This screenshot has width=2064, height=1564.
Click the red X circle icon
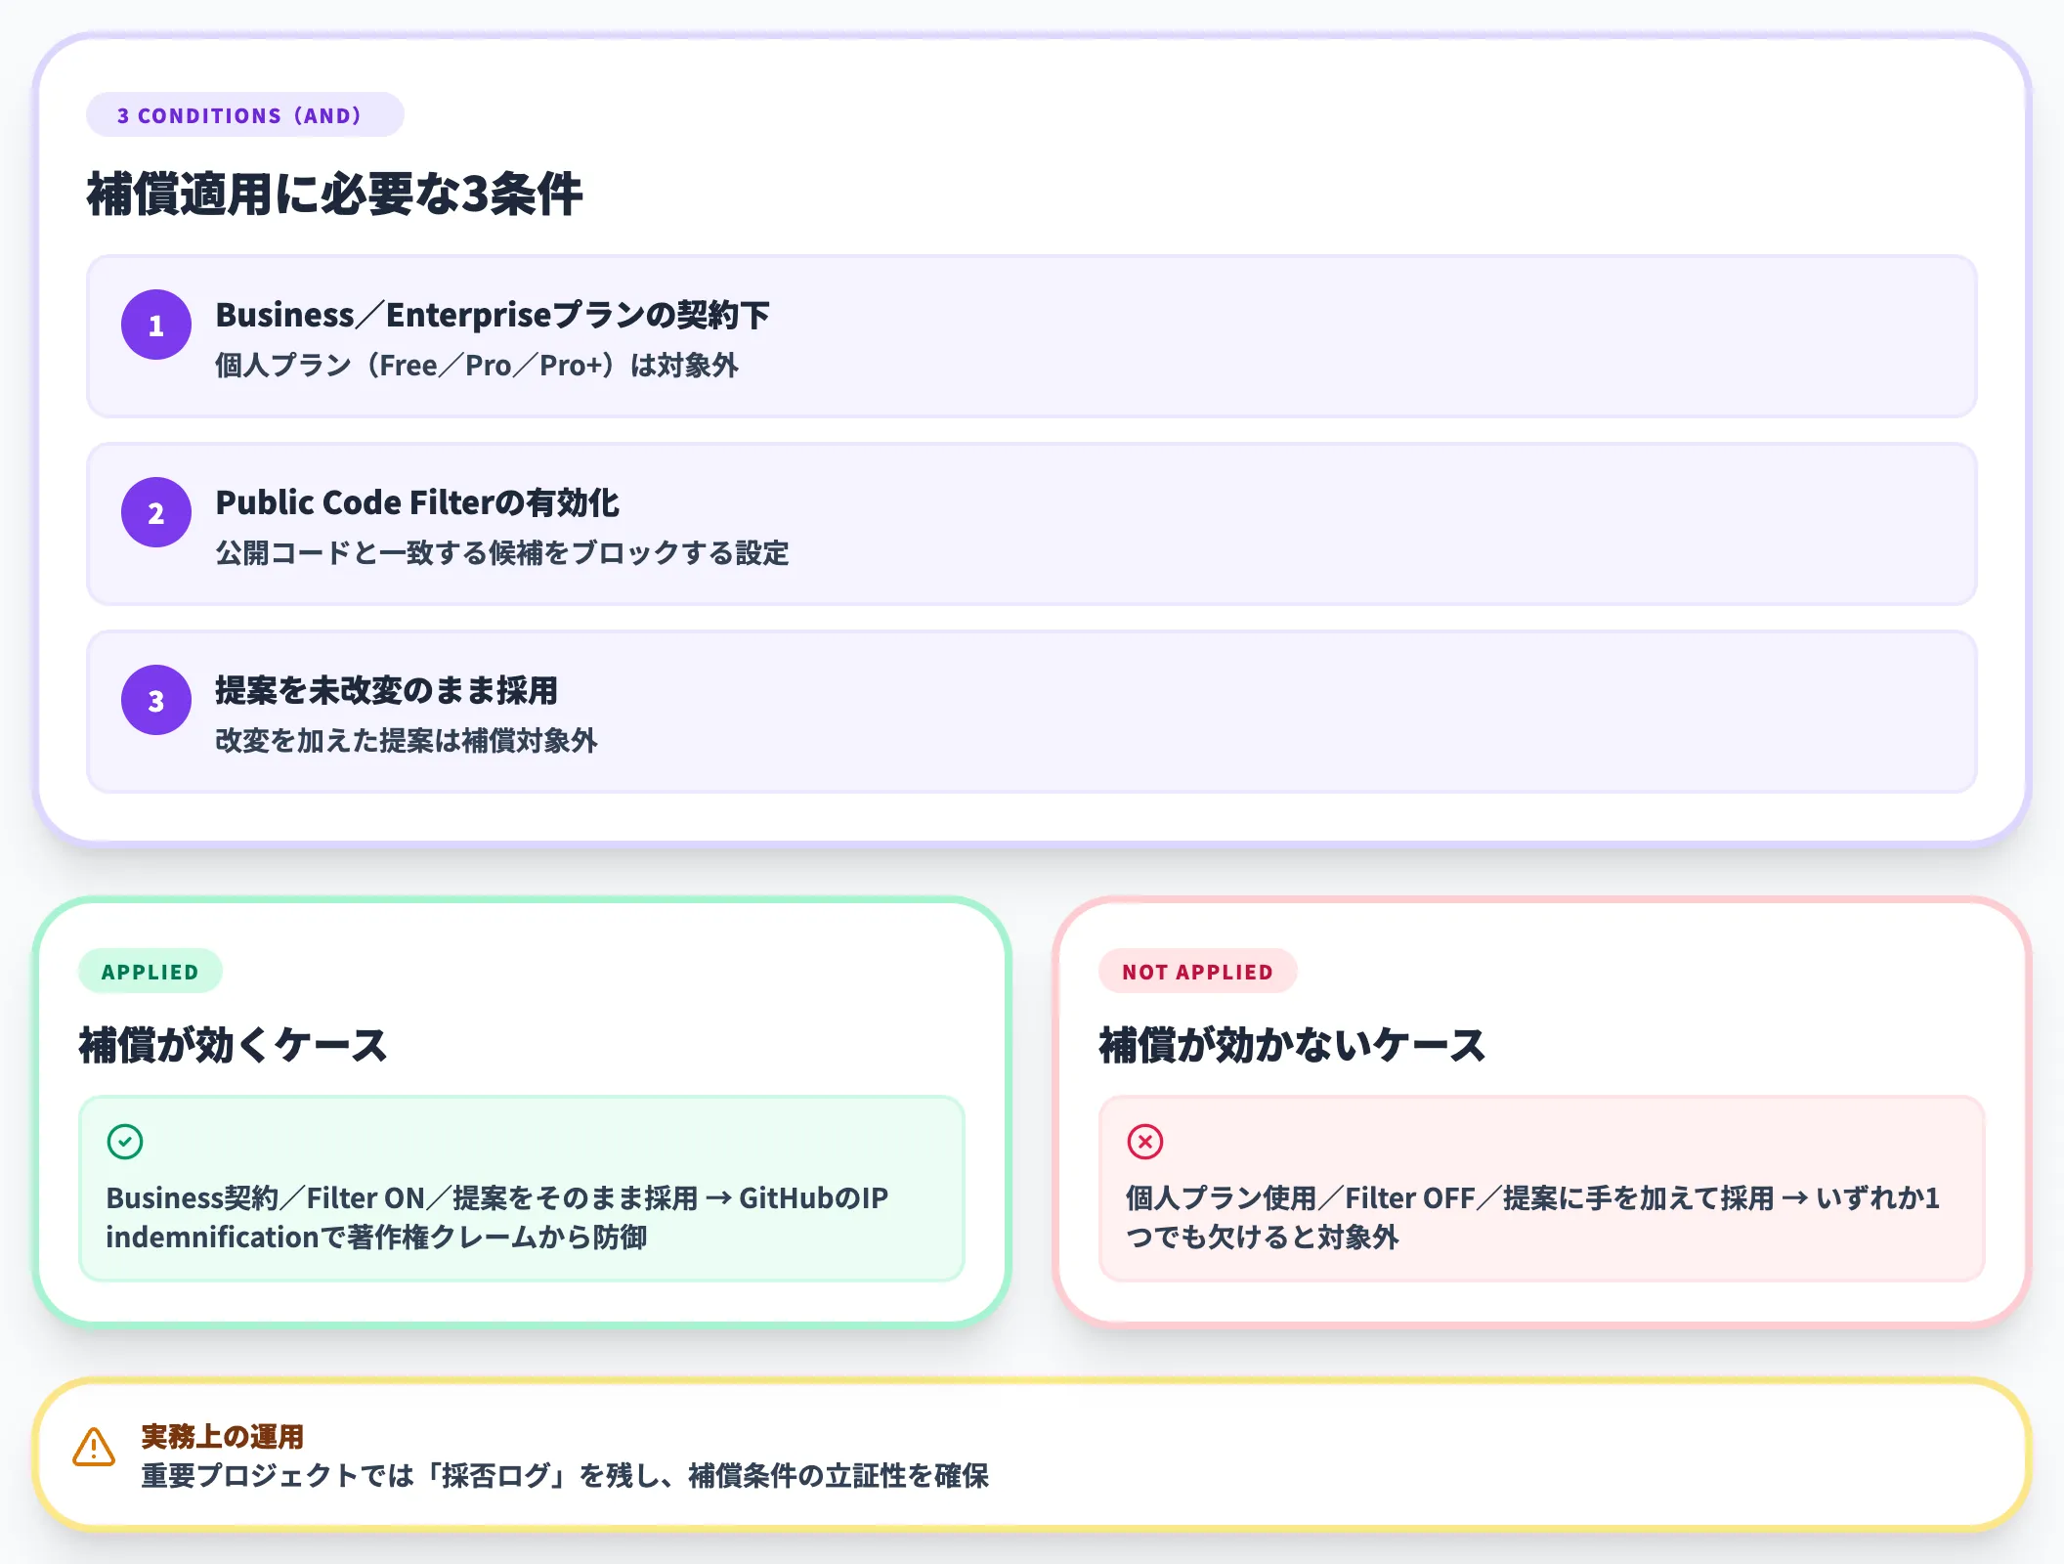coord(1145,1140)
